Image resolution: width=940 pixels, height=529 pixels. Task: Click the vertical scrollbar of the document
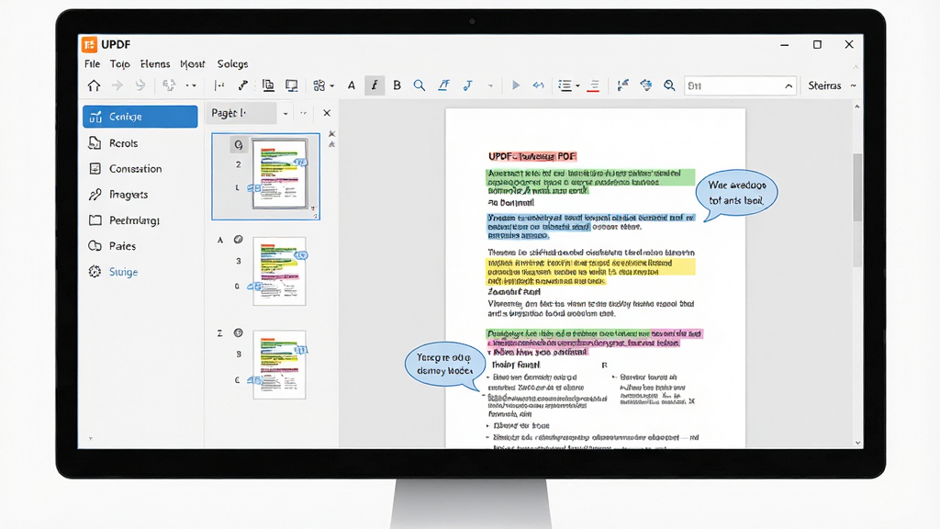pyautogui.click(x=857, y=186)
